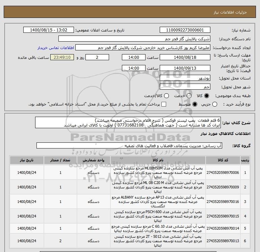This screenshot has height=252, width=260.
Task: Click announcement date field 1400/08/15 - 13:02
Action: click(49, 30)
